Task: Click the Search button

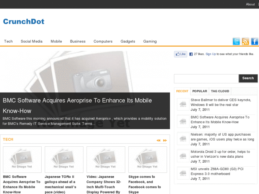Action: [x=248, y=78]
